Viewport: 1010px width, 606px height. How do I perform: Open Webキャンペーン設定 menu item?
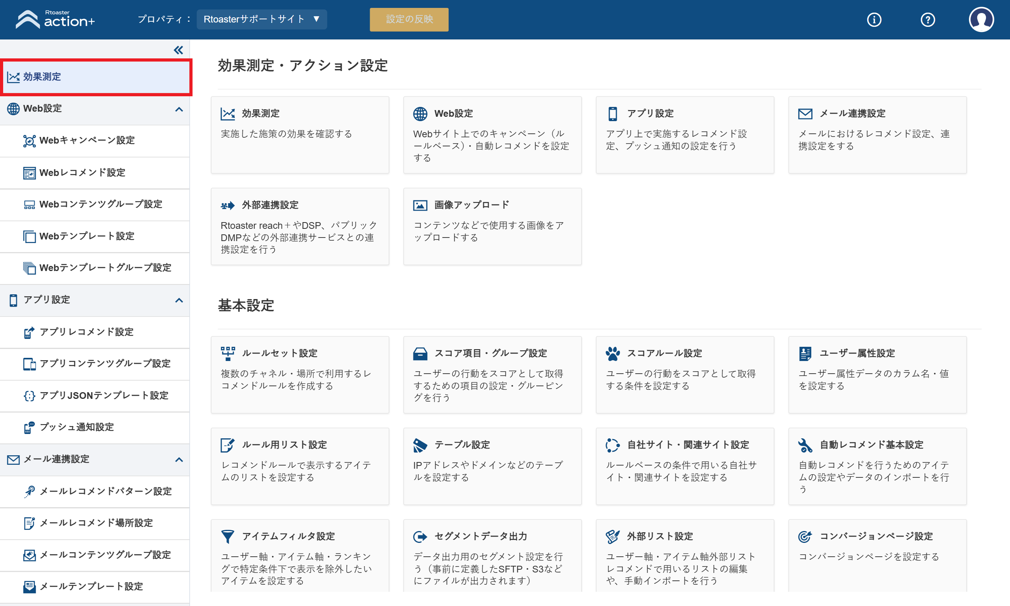[95, 141]
